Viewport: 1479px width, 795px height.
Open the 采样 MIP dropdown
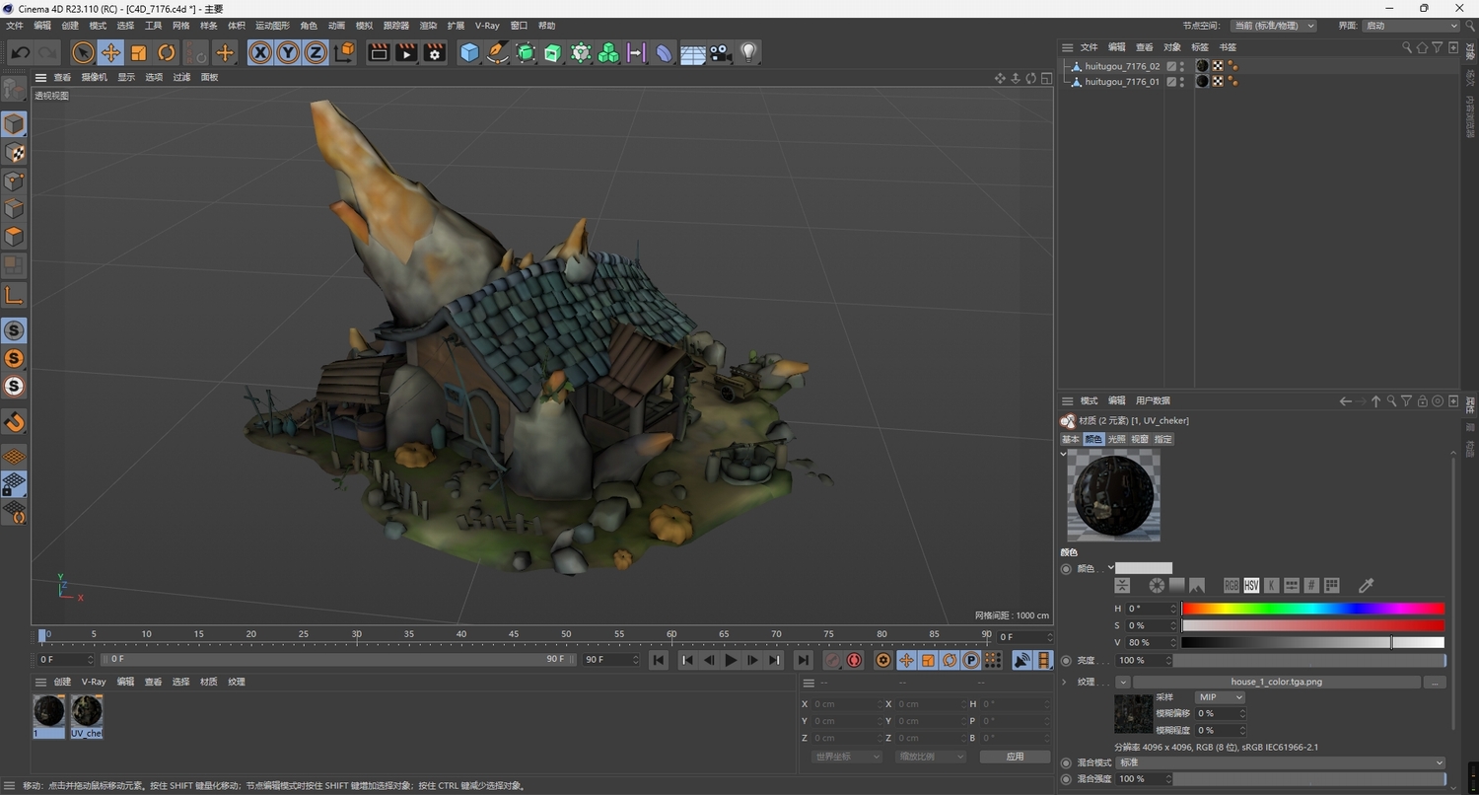(x=1220, y=697)
